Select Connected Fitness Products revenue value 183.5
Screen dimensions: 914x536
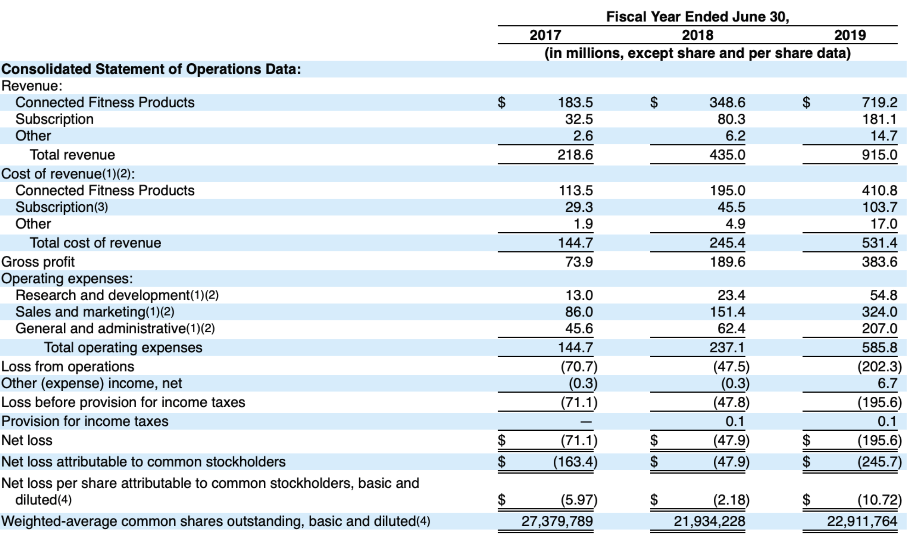point(575,103)
